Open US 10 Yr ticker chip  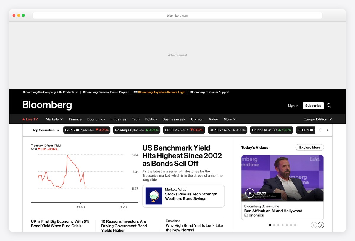[227, 130]
